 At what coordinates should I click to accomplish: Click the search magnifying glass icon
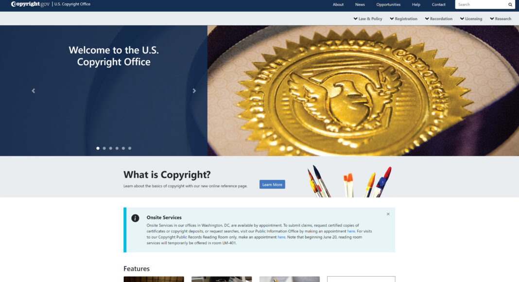[509, 4]
